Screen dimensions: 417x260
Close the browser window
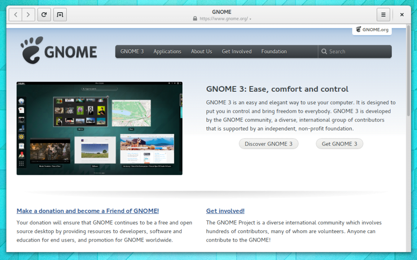pyautogui.click(x=402, y=15)
